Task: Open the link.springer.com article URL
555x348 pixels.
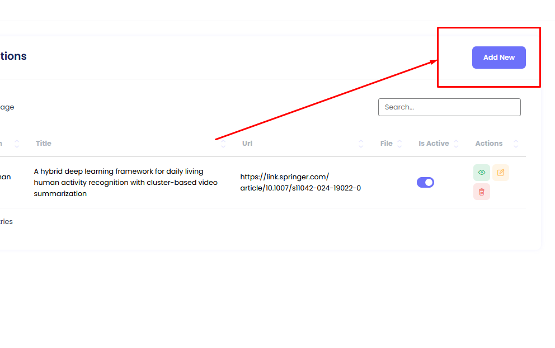Action: point(300,183)
